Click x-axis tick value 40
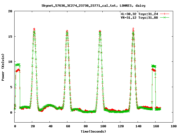This screenshot has width=179, height=134. (x=50, y=126)
